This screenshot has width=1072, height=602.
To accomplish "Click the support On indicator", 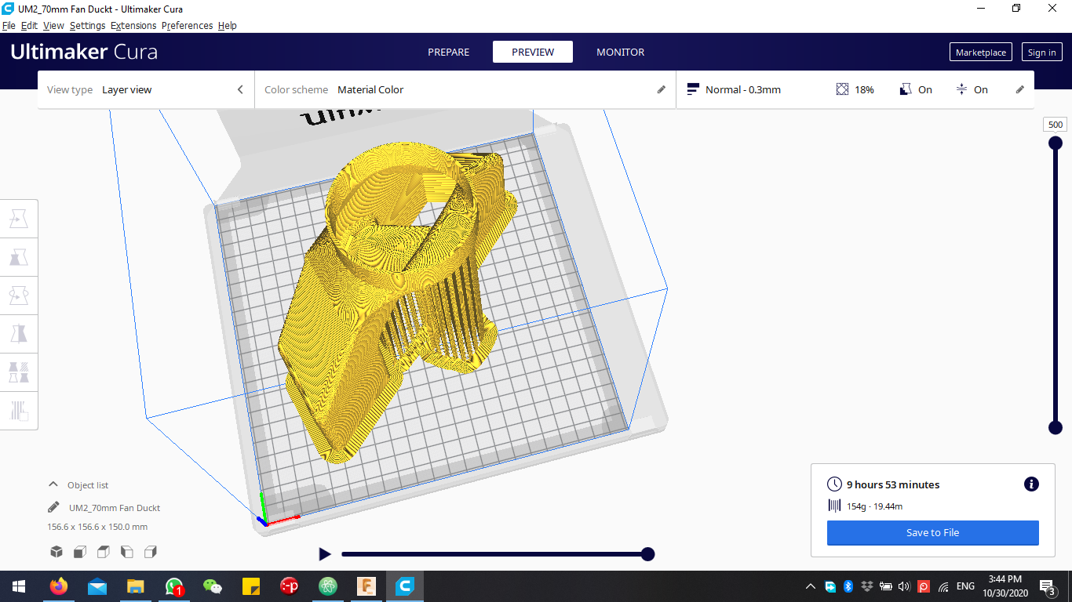I will (915, 89).
